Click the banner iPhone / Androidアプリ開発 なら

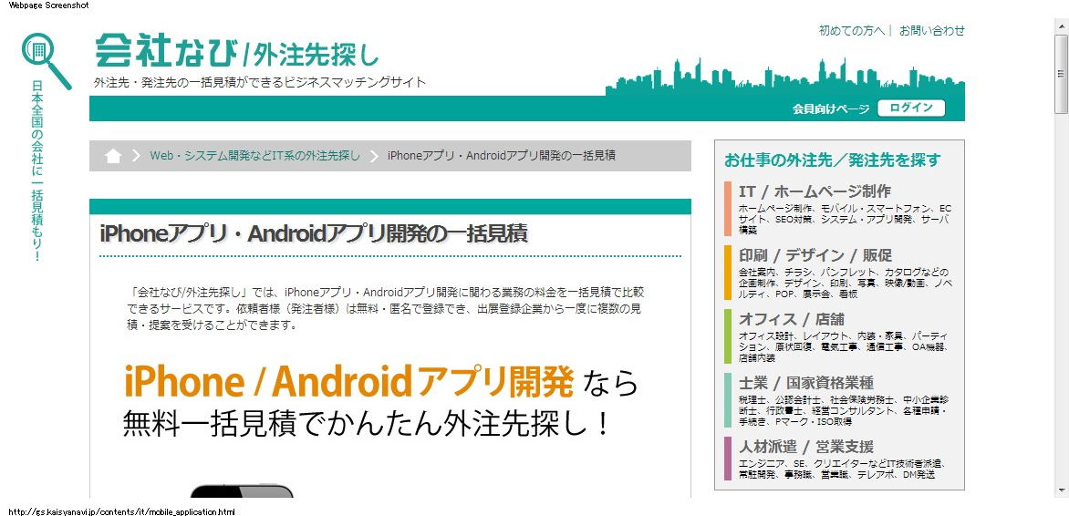click(381, 383)
